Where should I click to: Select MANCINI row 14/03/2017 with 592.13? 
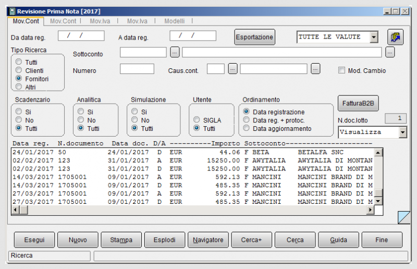click(x=192, y=177)
